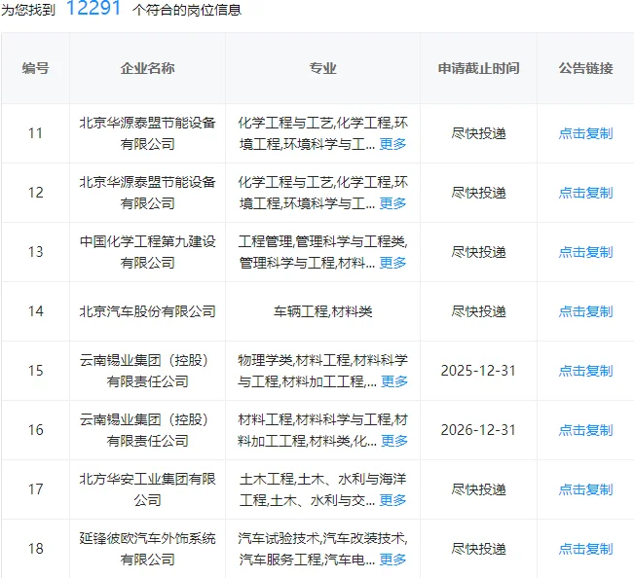Select company name in row 12
Screen dimensions: 634x578
tap(148, 193)
